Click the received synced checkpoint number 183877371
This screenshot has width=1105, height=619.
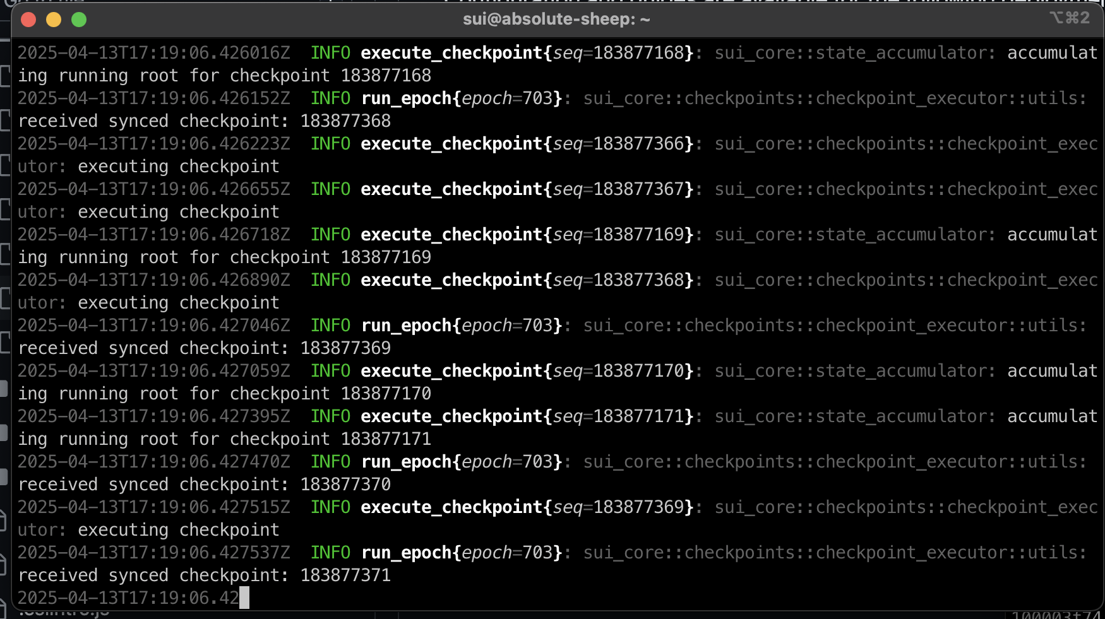coord(345,575)
